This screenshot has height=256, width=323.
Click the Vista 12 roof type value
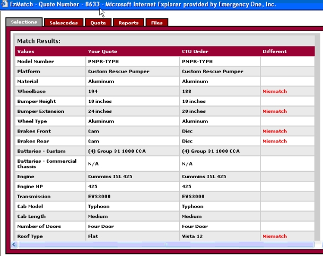192,236
